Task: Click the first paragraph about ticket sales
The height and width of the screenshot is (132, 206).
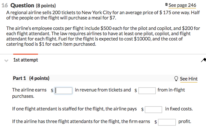Action: 103,15
